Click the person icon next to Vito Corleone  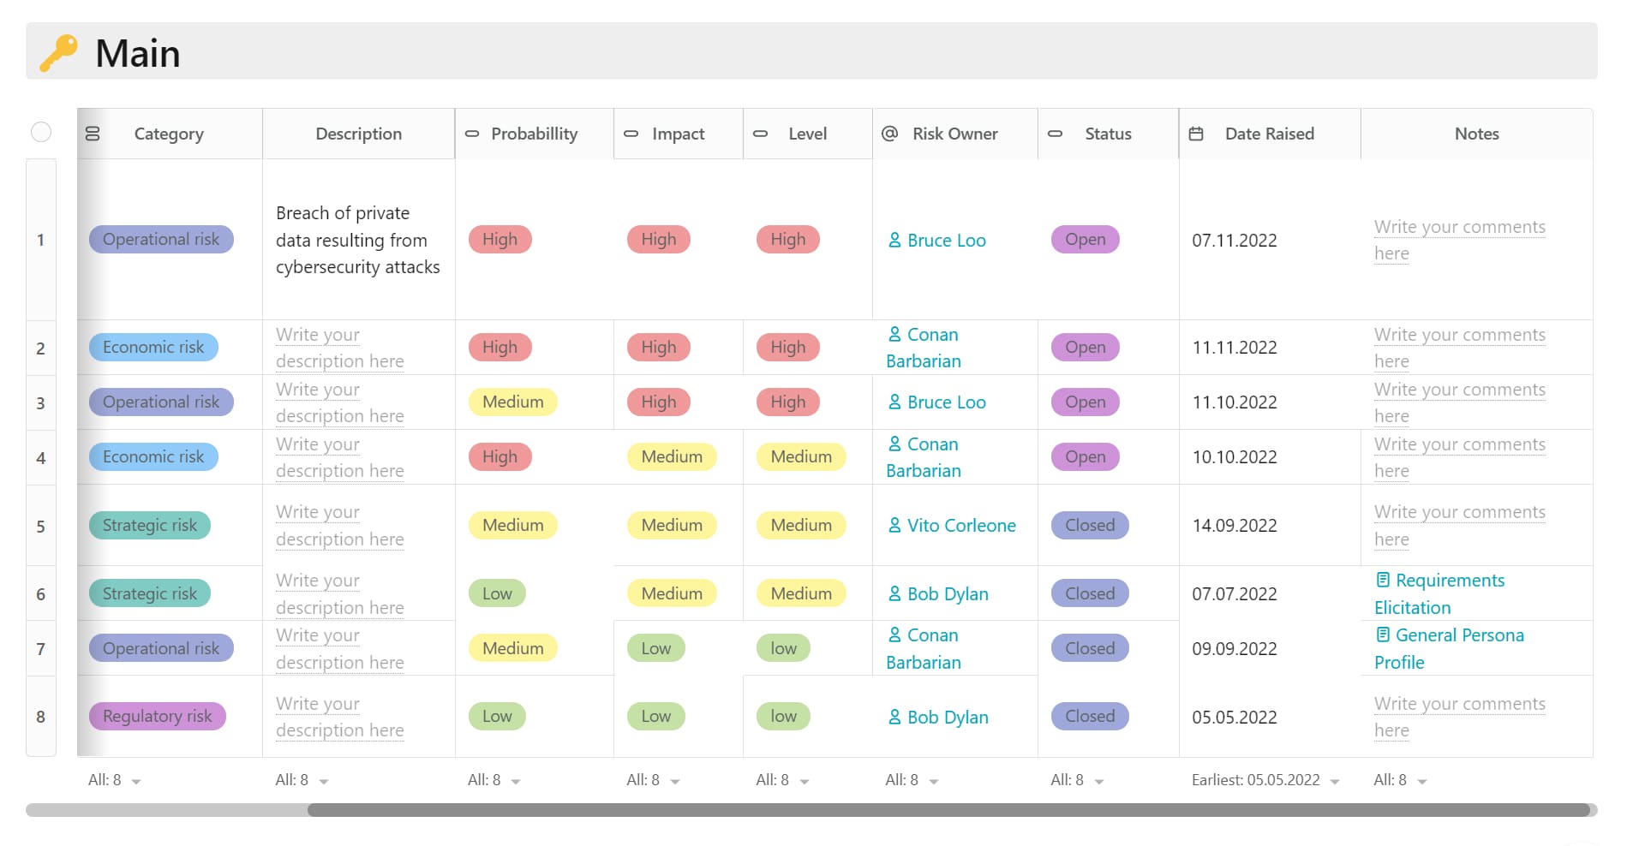[x=894, y=526]
